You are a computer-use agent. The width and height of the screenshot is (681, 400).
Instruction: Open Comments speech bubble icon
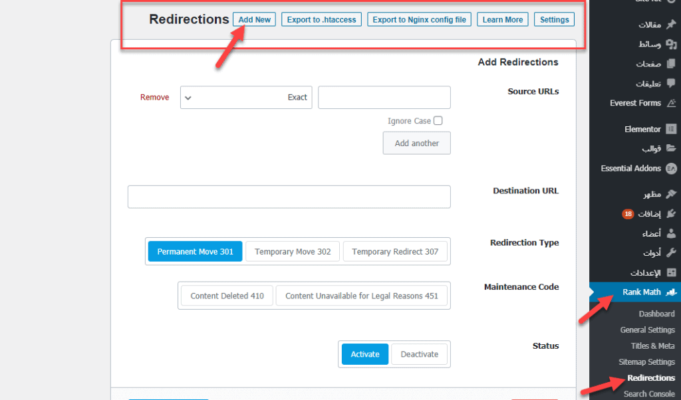tap(671, 84)
